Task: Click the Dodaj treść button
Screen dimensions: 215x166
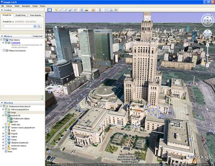Action: pyautogui.click(x=38, y=36)
